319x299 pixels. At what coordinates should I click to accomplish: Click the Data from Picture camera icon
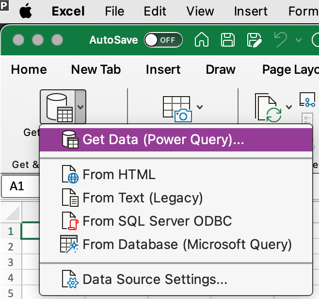tap(177, 109)
